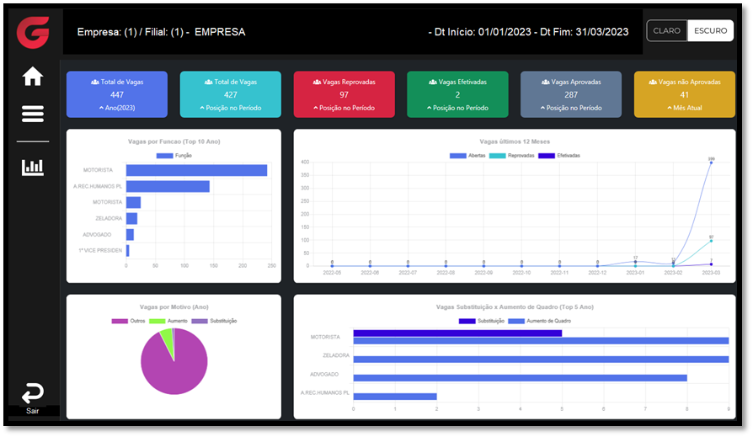Screen dimensions: 753x437
Task: Click ADVOGADO Aumento de Quadro bar
Action: [x=520, y=378]
